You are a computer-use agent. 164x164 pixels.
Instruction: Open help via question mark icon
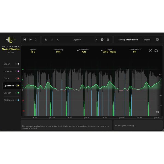(102, 40)
